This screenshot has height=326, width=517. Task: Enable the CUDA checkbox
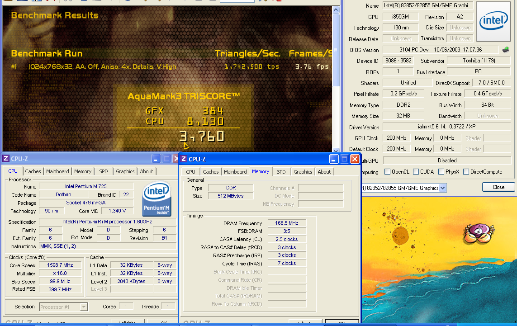point(416,172)
